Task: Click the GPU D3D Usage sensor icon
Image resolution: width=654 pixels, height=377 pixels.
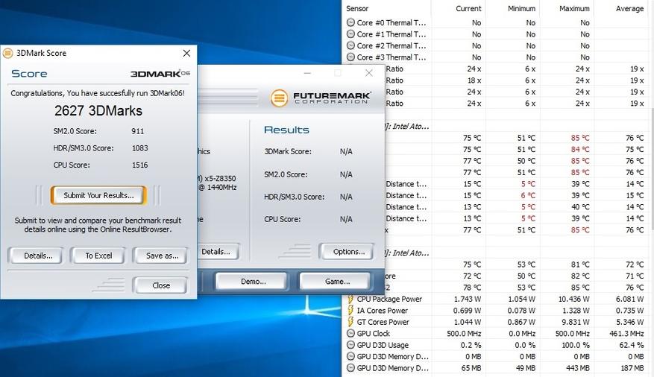Action: [x=350, y=345]
